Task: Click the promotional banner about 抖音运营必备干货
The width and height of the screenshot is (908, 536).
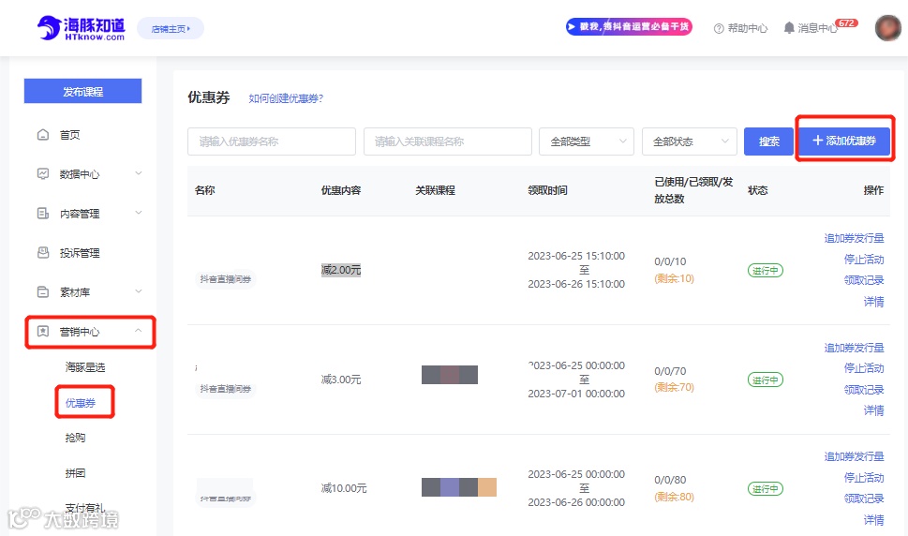Action: [629, 26]
